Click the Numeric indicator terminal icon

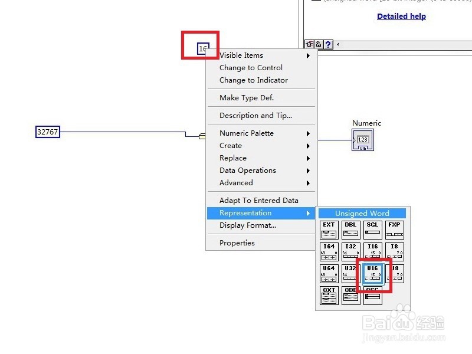(x=363, y=140)
